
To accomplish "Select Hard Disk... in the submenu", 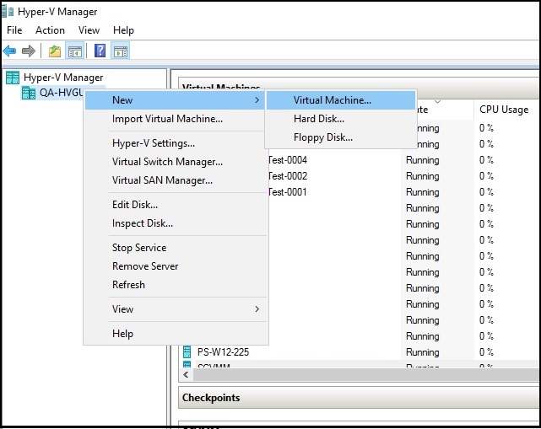I will coord(318,119).
